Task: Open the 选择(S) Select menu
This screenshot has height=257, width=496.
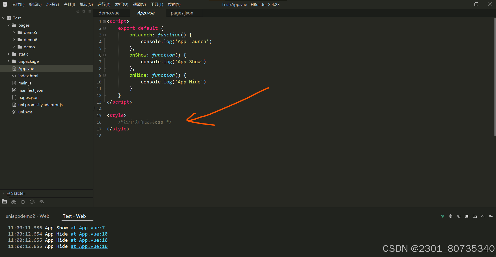Action: click(53, 4)
